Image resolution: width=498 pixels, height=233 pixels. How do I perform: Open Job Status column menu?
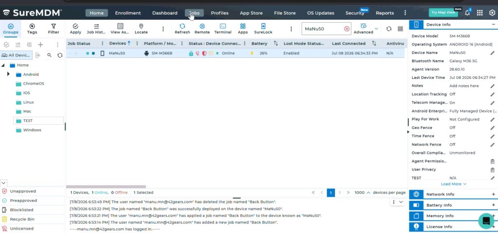tap(102, 44)
